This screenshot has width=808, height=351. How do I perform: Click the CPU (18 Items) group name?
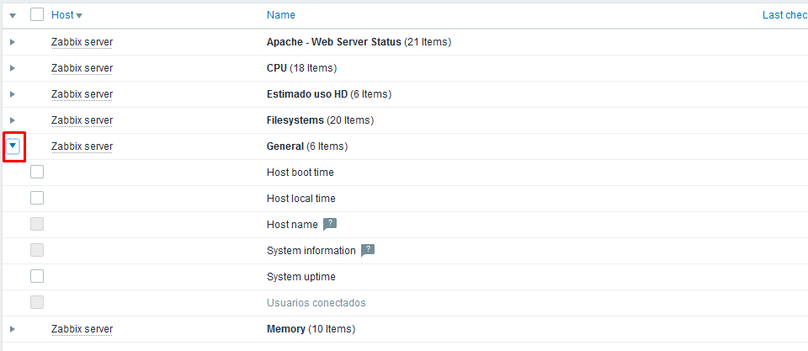point(301,68)
